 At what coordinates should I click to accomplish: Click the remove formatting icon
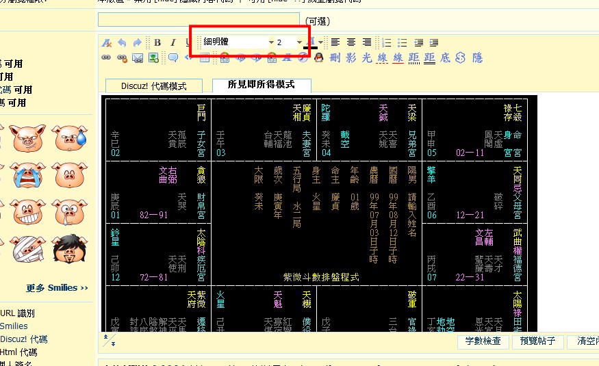coord(107,42)
